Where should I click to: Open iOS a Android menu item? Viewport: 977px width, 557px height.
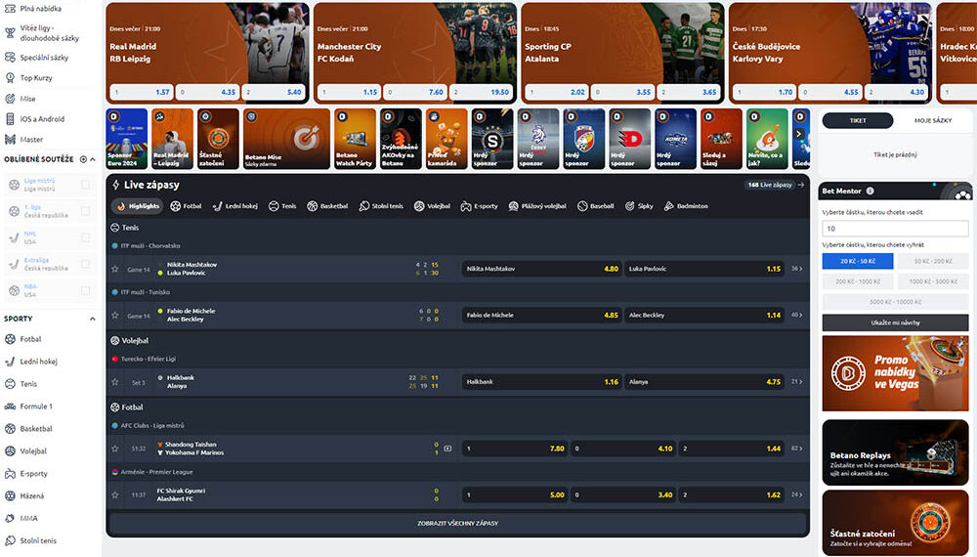[x=42, y=119]
